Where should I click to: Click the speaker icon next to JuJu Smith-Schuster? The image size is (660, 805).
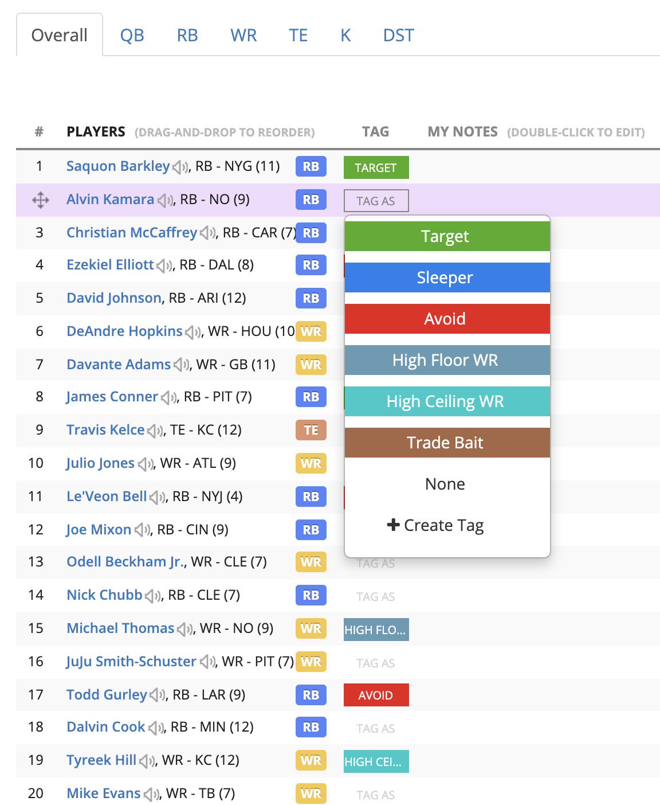coord(206,662)
